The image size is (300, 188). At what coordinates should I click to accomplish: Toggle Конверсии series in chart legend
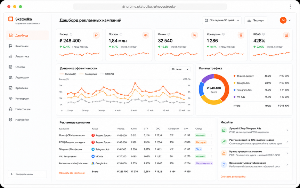[x=88, y=74]
